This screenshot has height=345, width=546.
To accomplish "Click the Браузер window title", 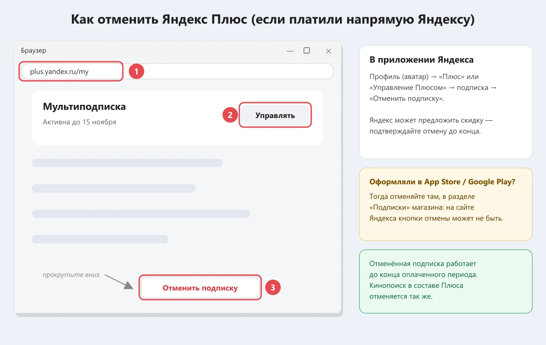I will tap(33, 51).
